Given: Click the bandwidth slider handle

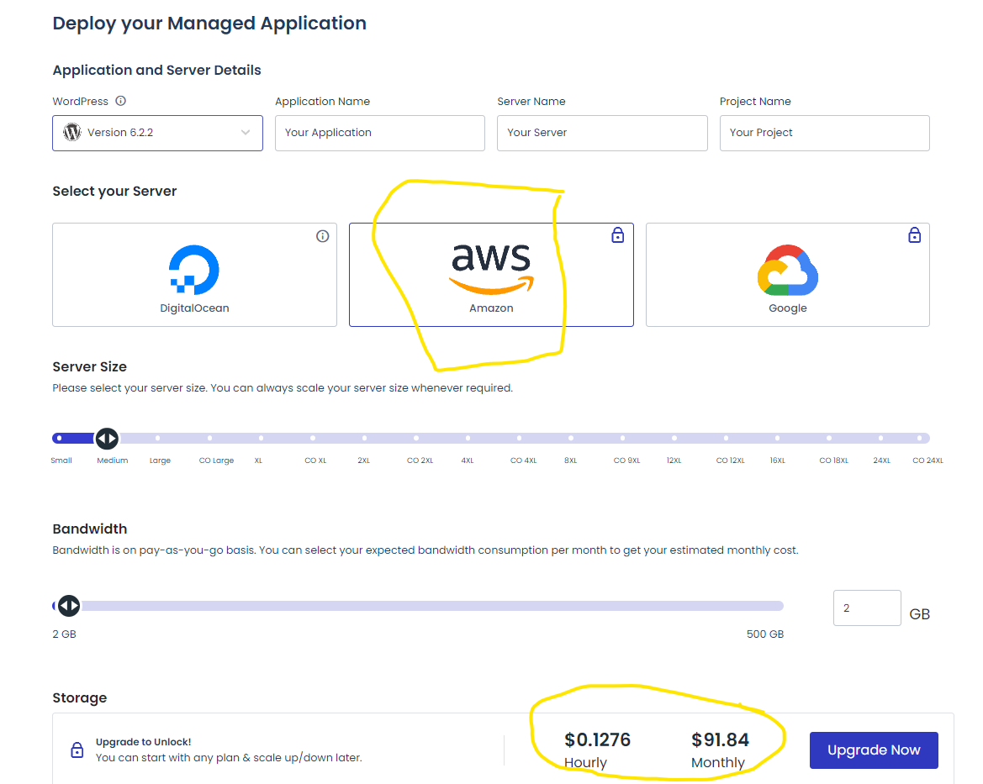Looking at the screenshot, I should [69, 606].
